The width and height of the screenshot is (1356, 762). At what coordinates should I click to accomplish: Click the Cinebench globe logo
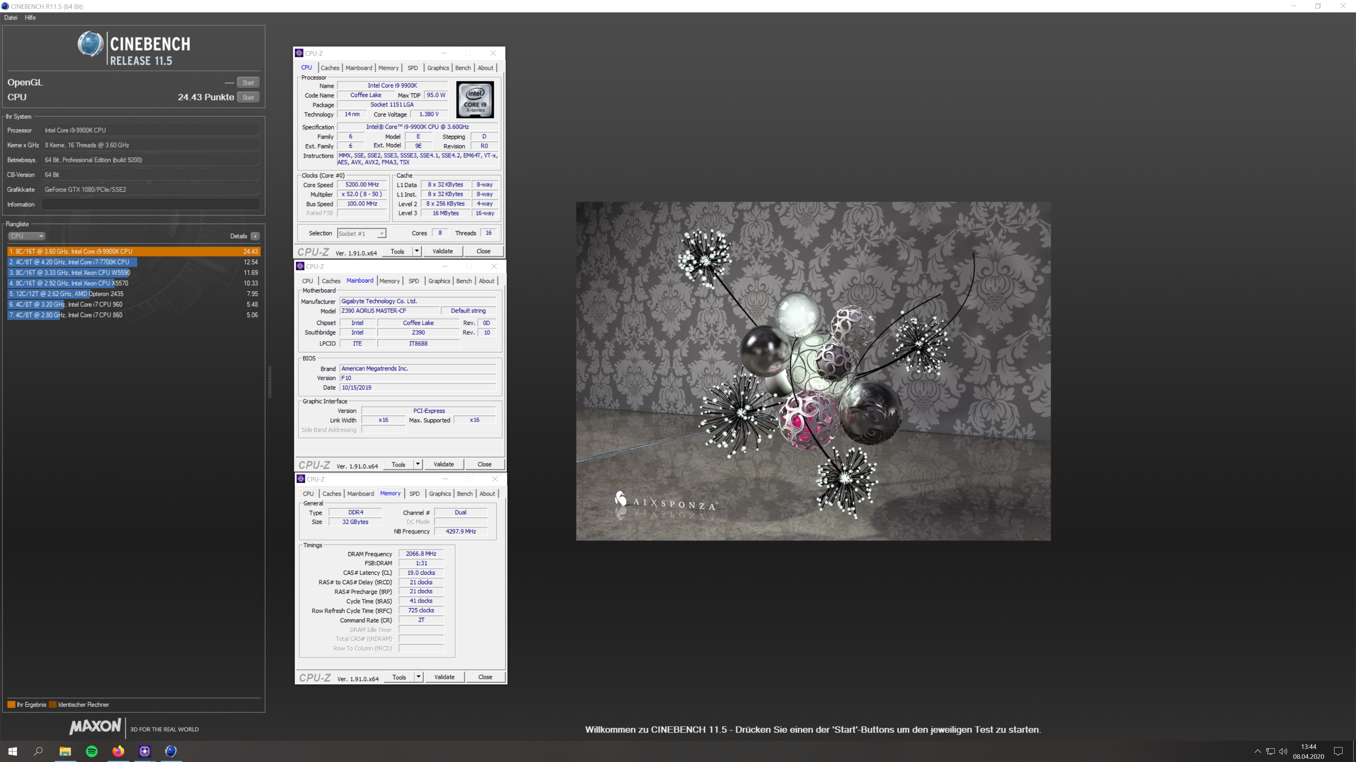pos(90,43)
